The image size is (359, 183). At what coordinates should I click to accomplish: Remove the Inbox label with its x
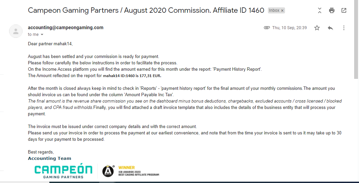coord(282,10)
